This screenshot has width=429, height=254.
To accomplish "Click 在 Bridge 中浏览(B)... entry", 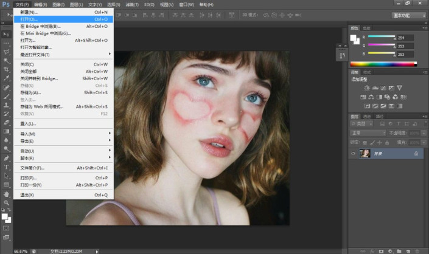I will coord(63,26).
